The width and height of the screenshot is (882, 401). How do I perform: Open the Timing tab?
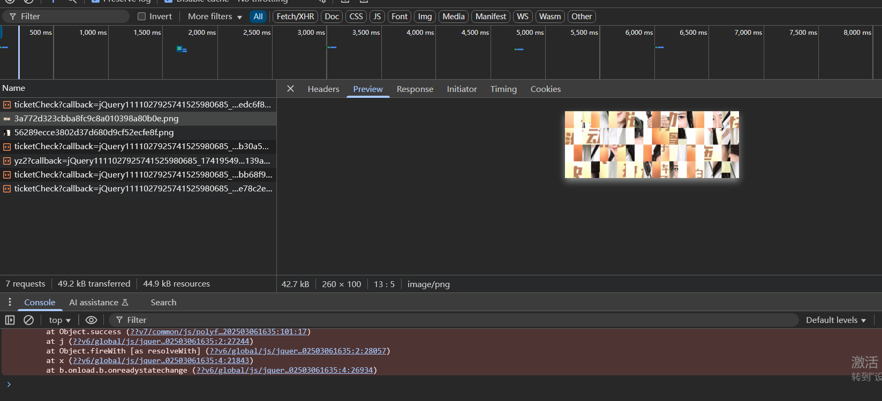pos(503,89)
